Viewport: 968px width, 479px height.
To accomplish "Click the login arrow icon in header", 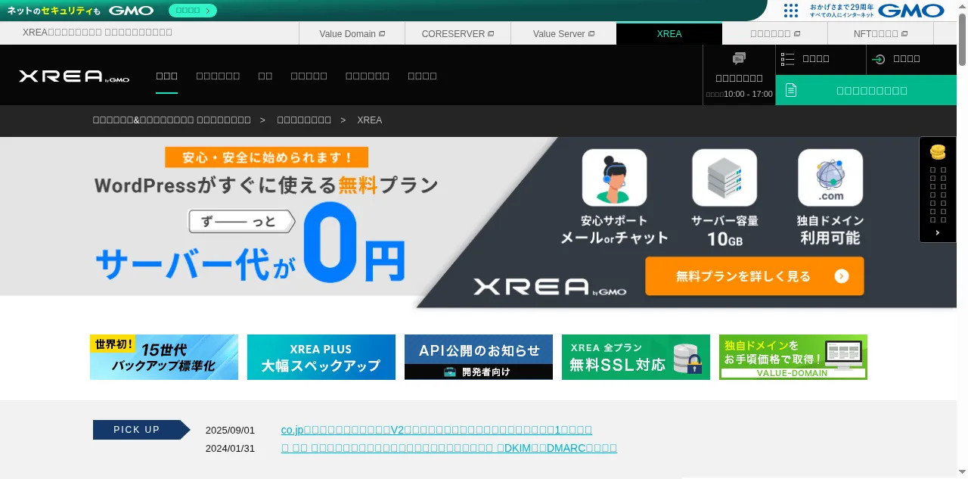I will pos(879,59).
